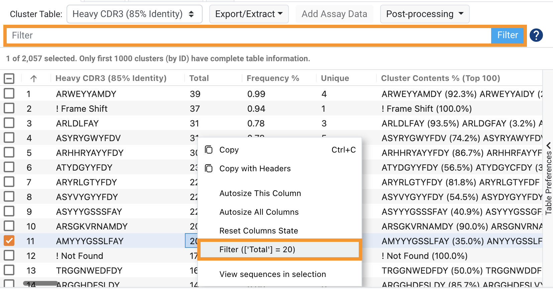This screenshot has width=553, height=289.
Task: Check the box for ARWEYYAMDY row 1
Action: pyautogui.click(x=9, y=94)
